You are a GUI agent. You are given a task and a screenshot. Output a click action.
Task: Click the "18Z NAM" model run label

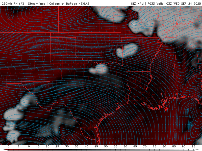(137, 4)
